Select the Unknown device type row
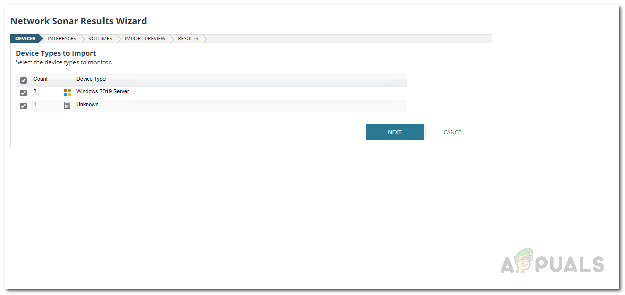625x295 pixels. point(87,105)
